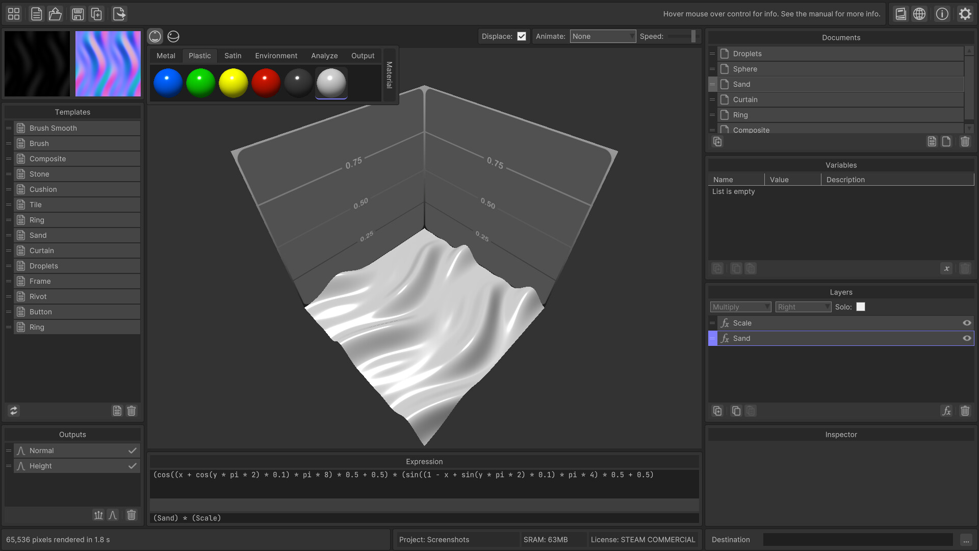Hide the Scale layer with its eye toggle
Screen dimensions: 979x551
967,322
